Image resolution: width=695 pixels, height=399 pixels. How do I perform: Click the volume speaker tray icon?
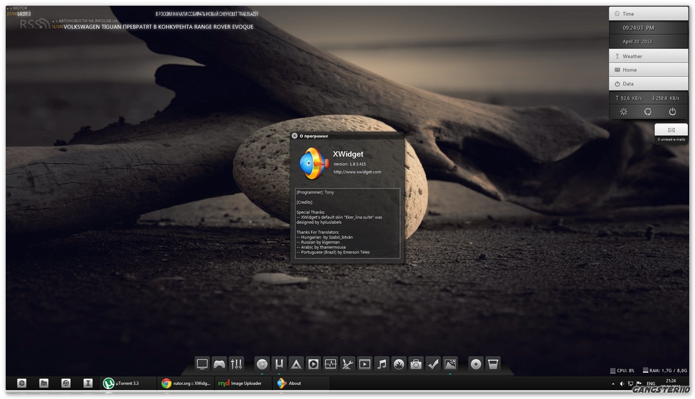point(622,383)
